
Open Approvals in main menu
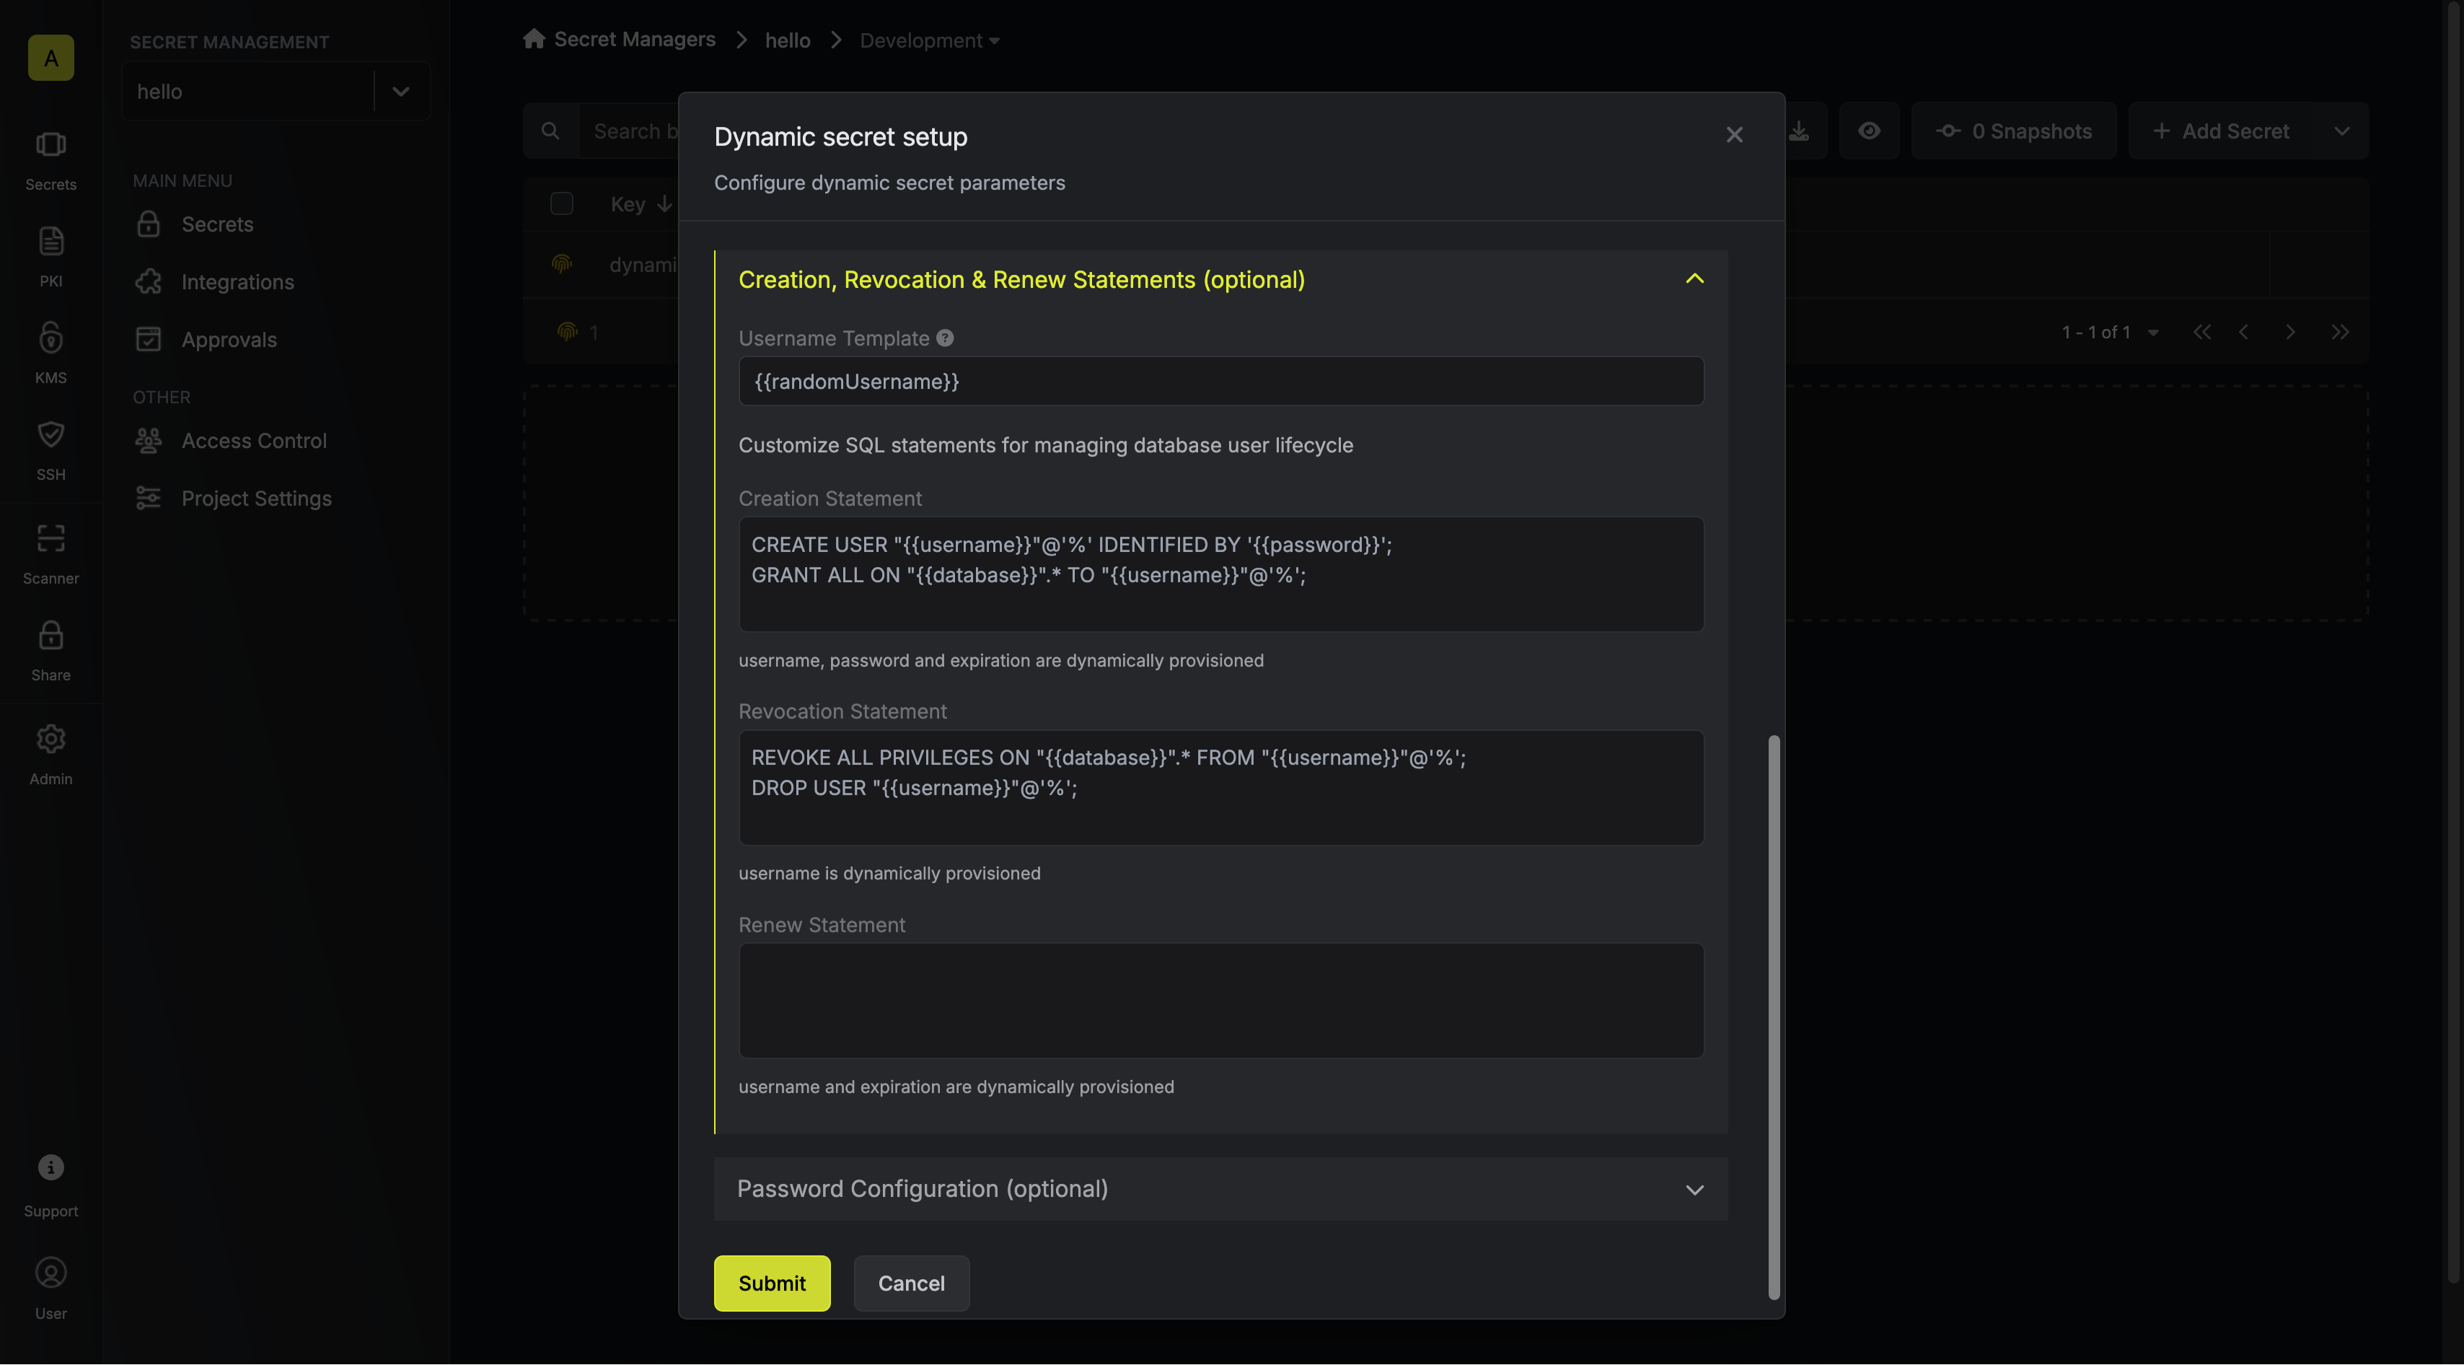229,340
